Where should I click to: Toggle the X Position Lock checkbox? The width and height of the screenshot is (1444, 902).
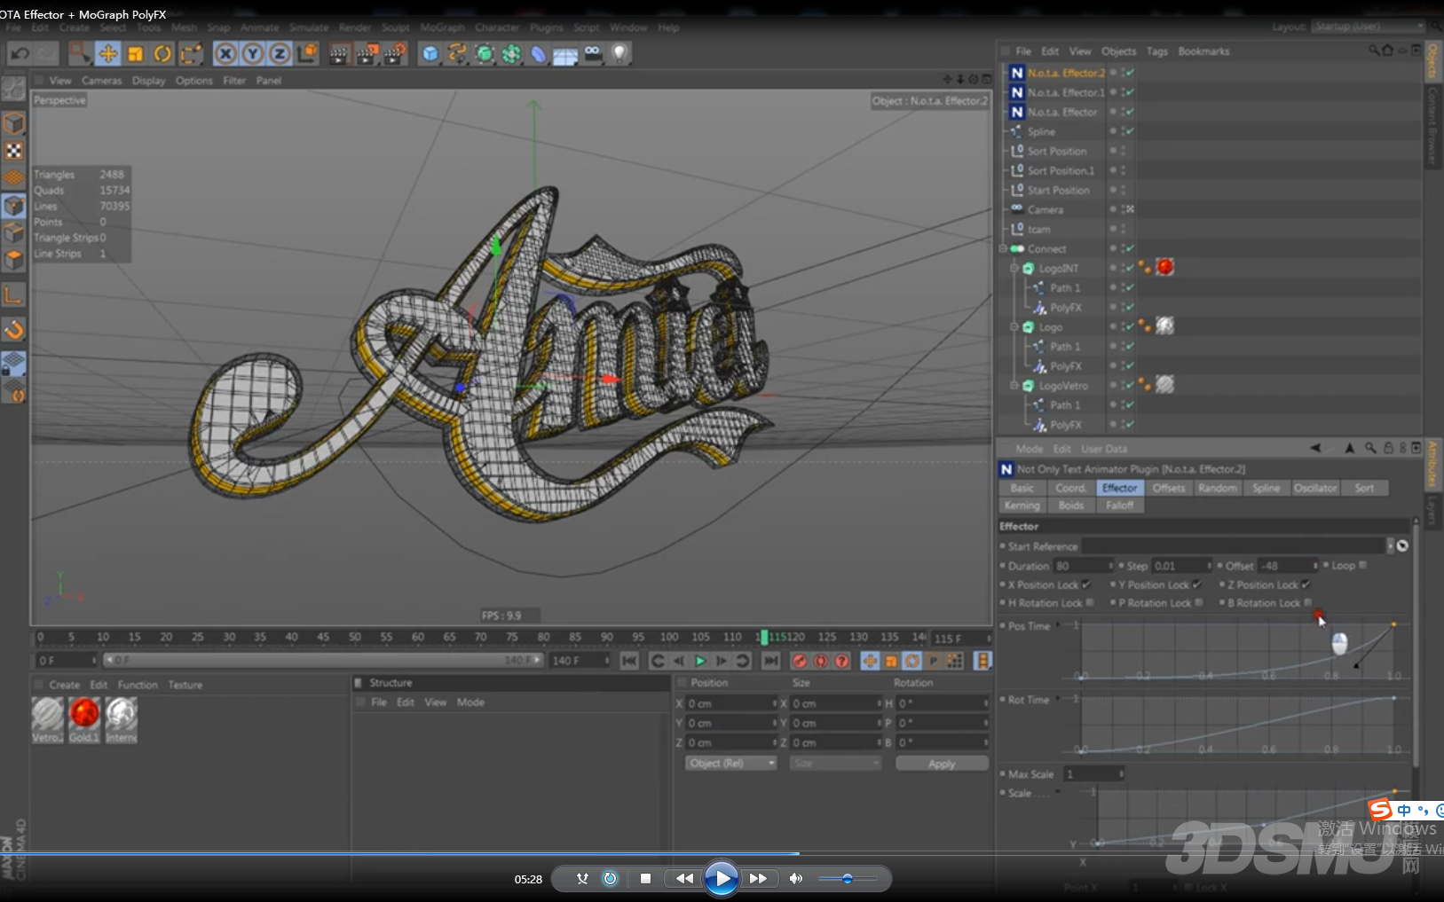(1086, 584)
